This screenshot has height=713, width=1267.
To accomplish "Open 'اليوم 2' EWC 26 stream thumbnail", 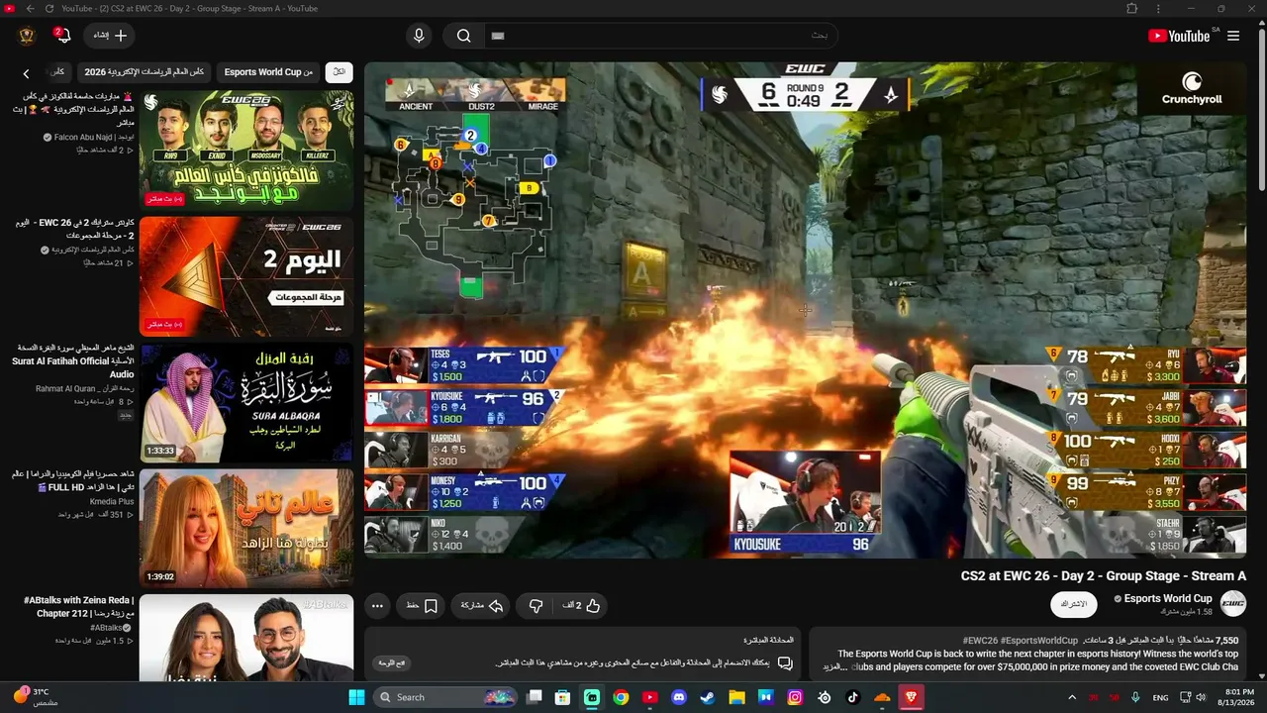I will click(x=246, y=276).
